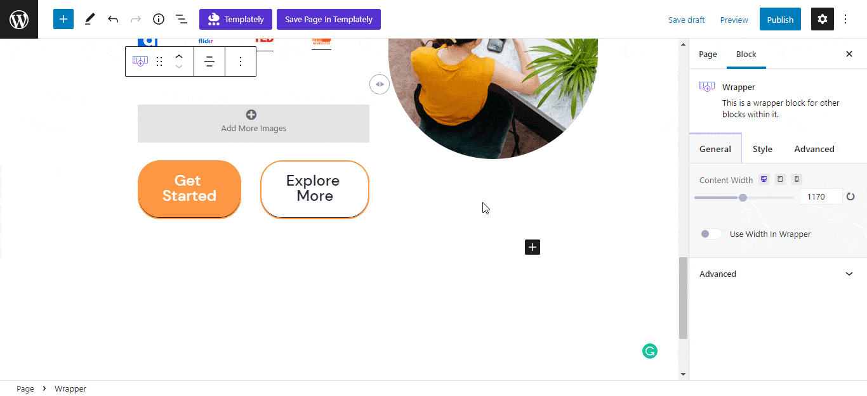Undo the last change
Screen dimensions: 867x396
point(113,19)
